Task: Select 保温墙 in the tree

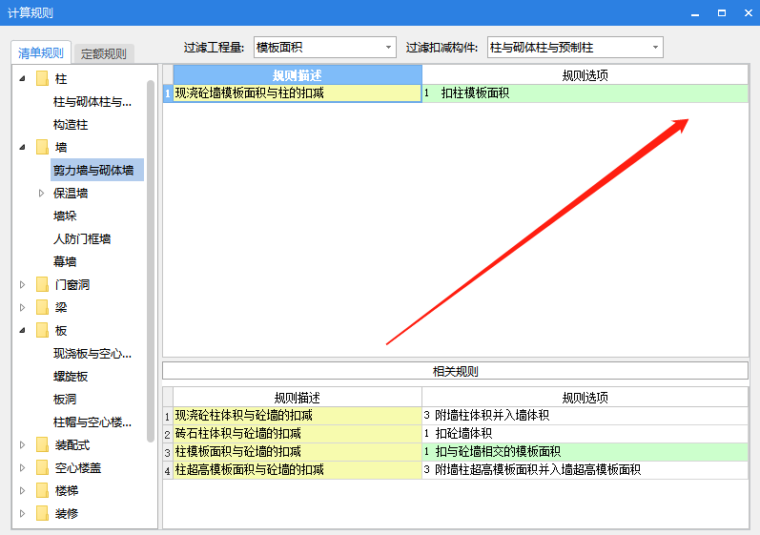Action: tap(71, 194)
